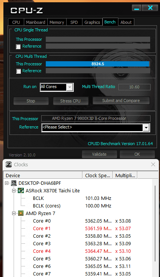Close the CPU-Z window

click(x=150, y=8)
